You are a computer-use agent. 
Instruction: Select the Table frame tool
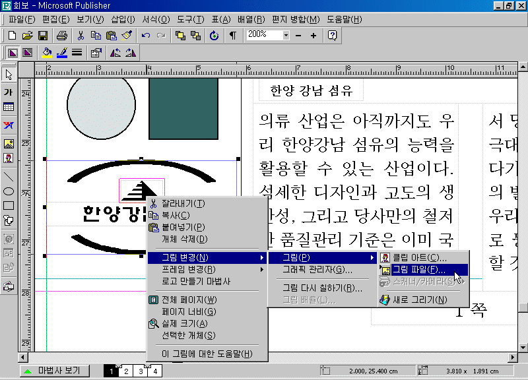point(9,108)
